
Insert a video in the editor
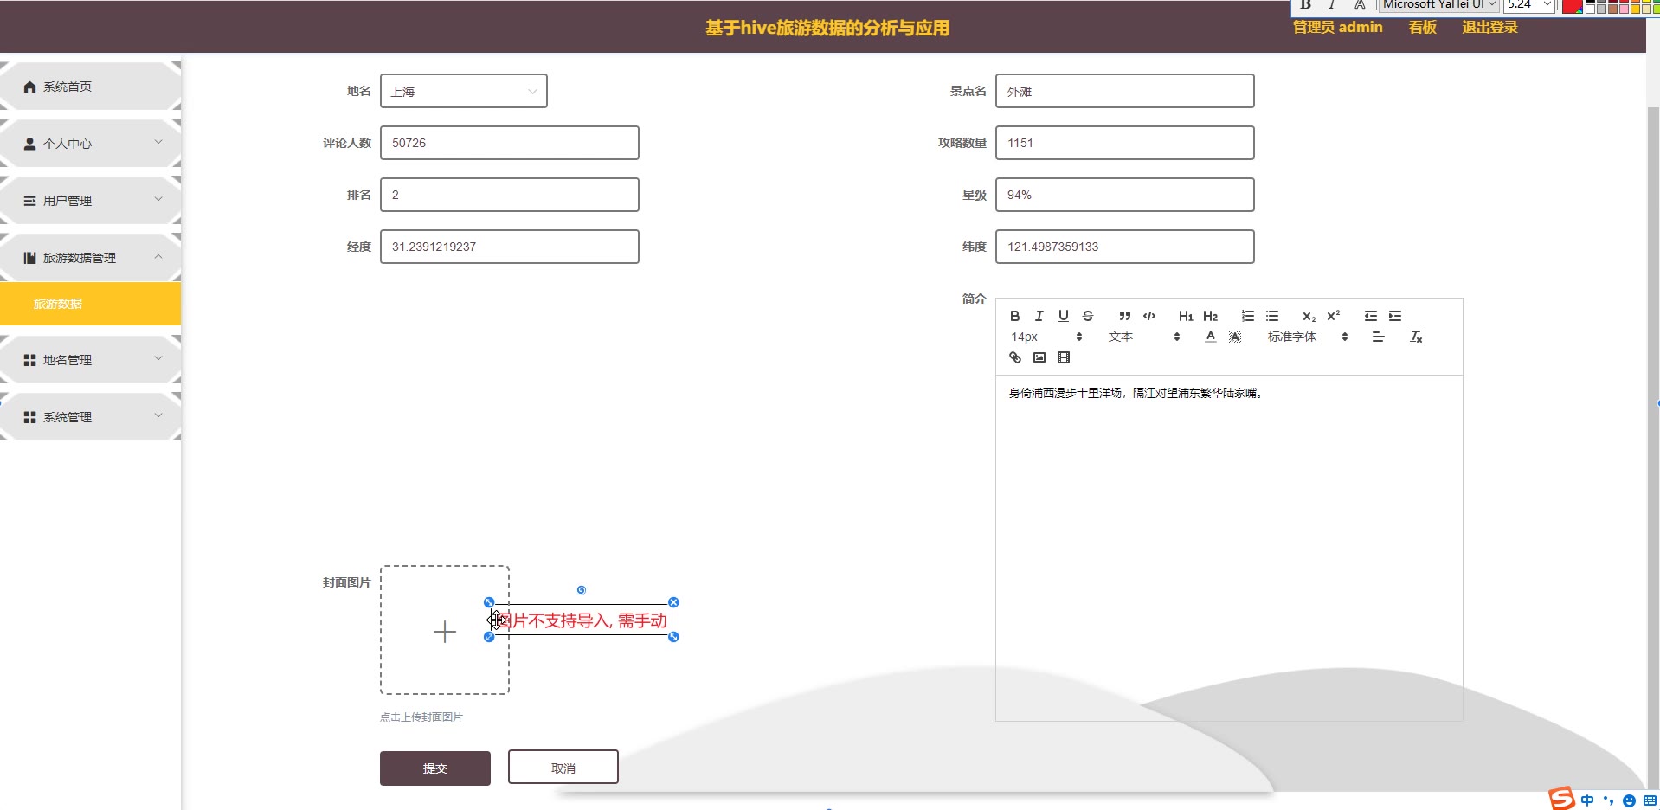(x=1064, y=357)
